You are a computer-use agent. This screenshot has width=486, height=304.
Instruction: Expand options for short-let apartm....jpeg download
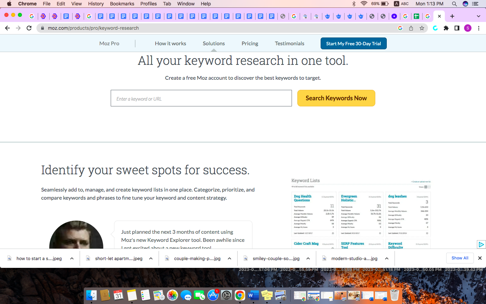click(x=151, y=258)
